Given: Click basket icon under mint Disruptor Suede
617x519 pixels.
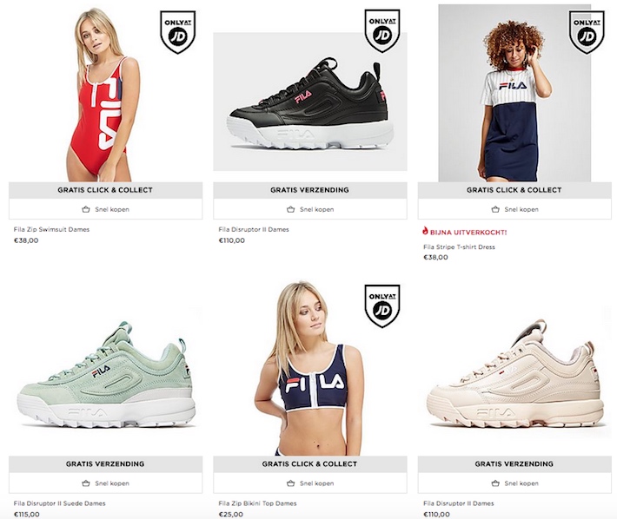Looking at the screenshot, I should [86, 483].
